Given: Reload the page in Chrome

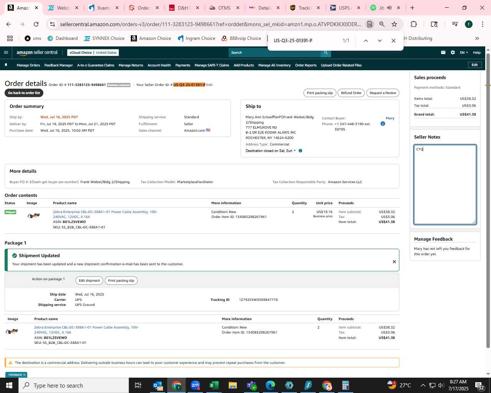Looking at the screenshot, I should (36, 24).
